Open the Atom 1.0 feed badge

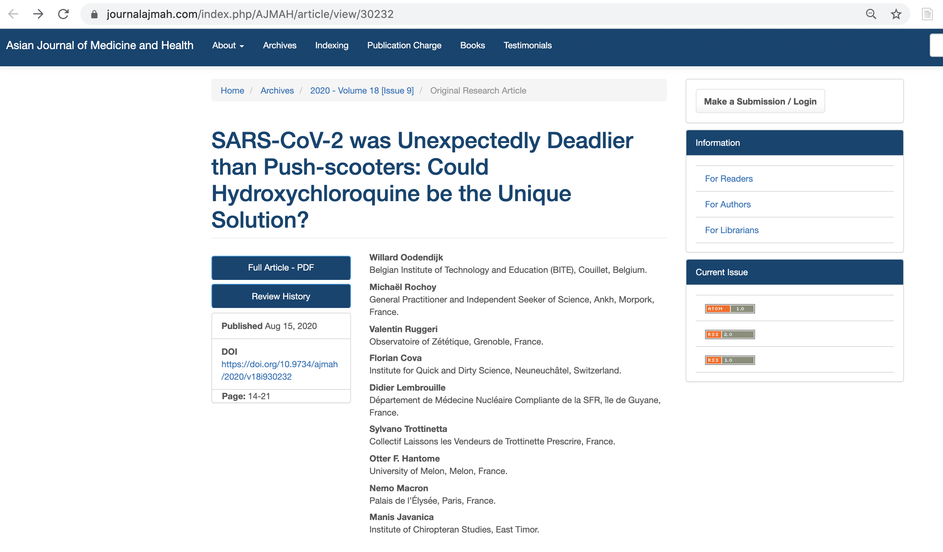coord(729,308)
